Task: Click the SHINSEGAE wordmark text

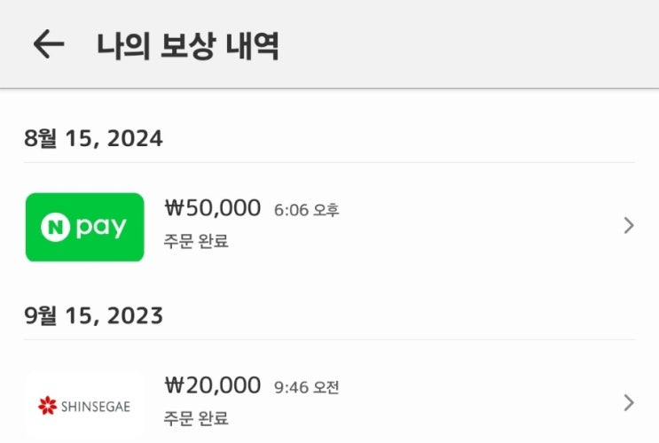Action: (x=96, y=407)
